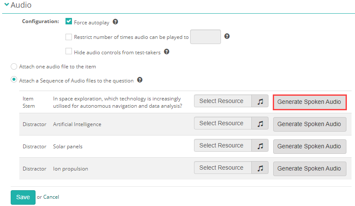The width and height of the screenshot is (355, 206).
Task: Open Select Resource for the Item Stem
Action: tap(221, 101)
